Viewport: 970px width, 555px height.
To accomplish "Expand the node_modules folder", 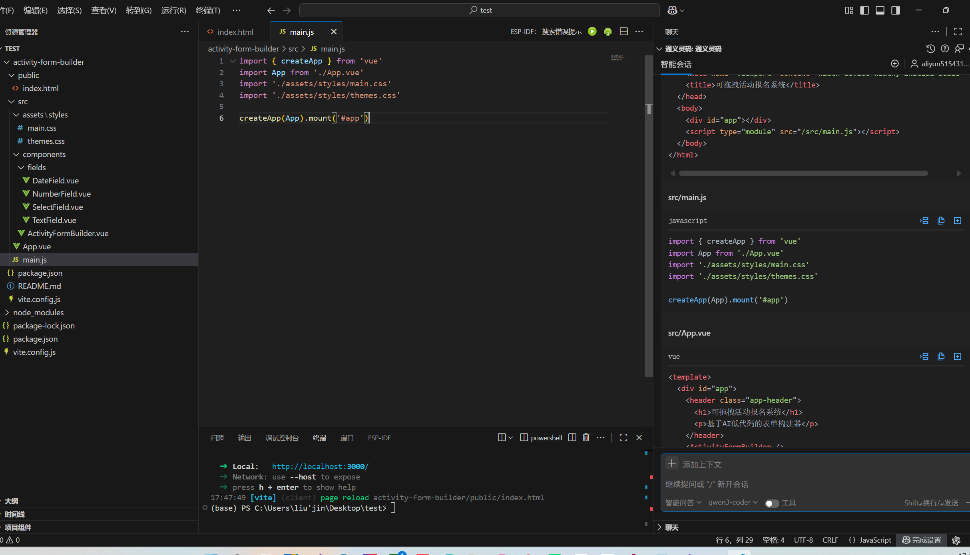I will (7, 312).
